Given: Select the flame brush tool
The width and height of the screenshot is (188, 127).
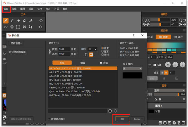Looking at the screenshot, I should 6,21.
